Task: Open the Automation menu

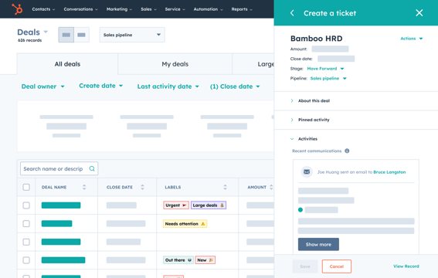Action: tap(208, 9)
